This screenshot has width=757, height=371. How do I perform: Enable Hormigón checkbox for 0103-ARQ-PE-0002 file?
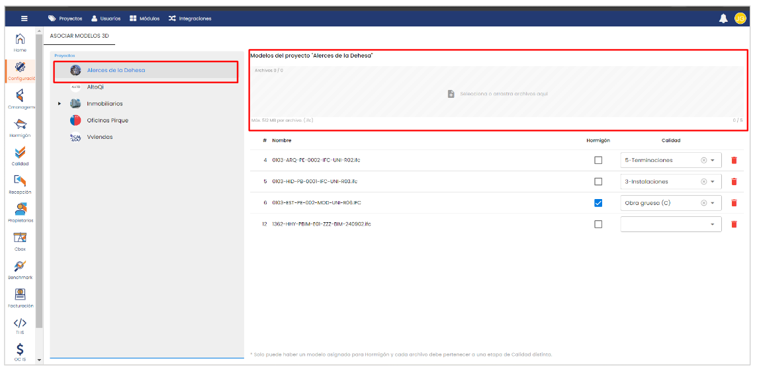point(598,160)
